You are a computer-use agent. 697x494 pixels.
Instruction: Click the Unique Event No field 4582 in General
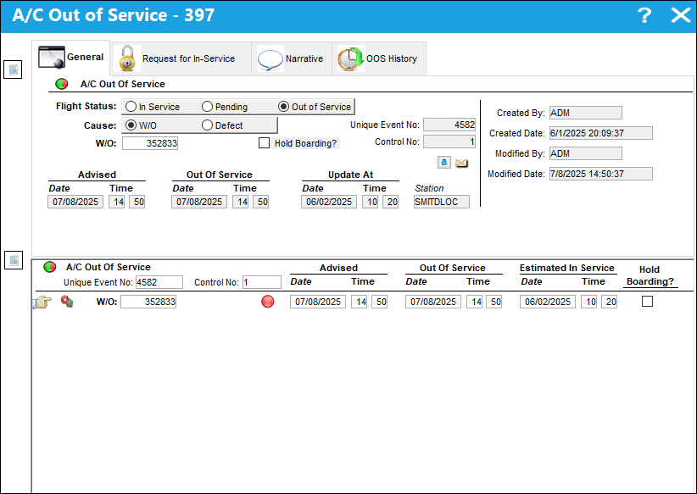pyautogui.click(x=449, y=125)
